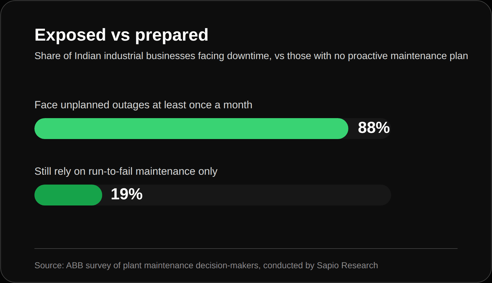Click the "Still rely on run-to-fail" label
This screenshot has height=283, width=492.
126,171
